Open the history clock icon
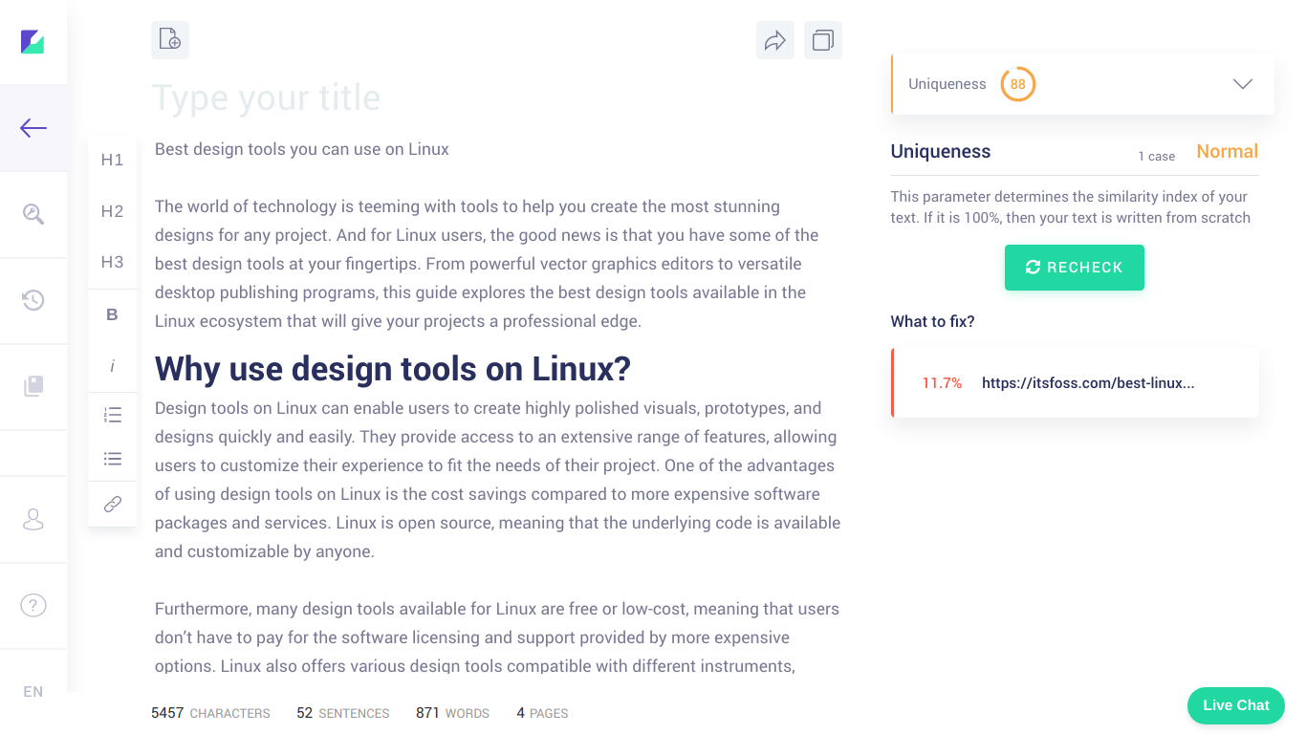The height and width of the screenshot is (734, 1306). click(33, 300)
